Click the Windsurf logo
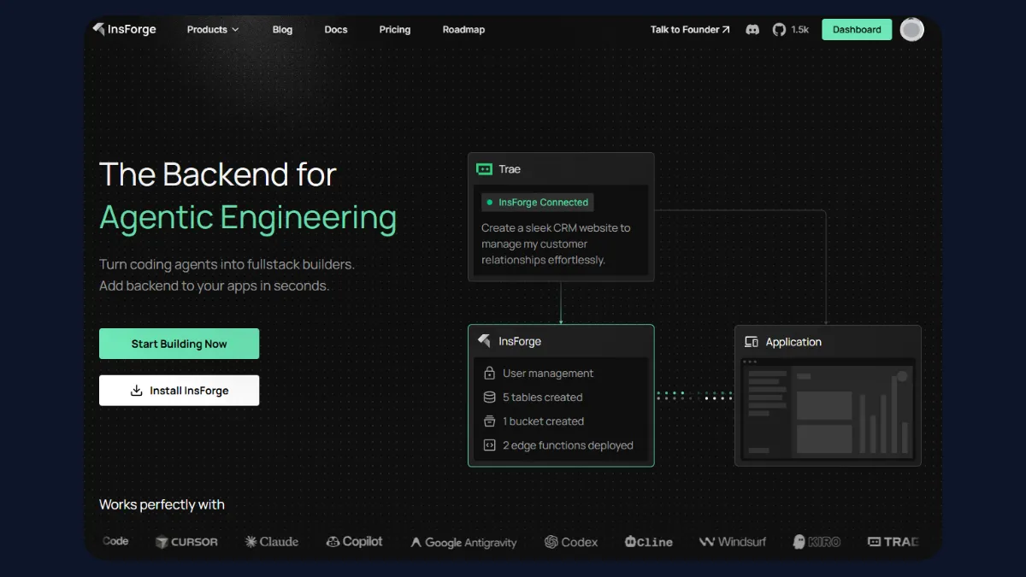Viewport: 1026px width, 577px height. pos(732,541)
